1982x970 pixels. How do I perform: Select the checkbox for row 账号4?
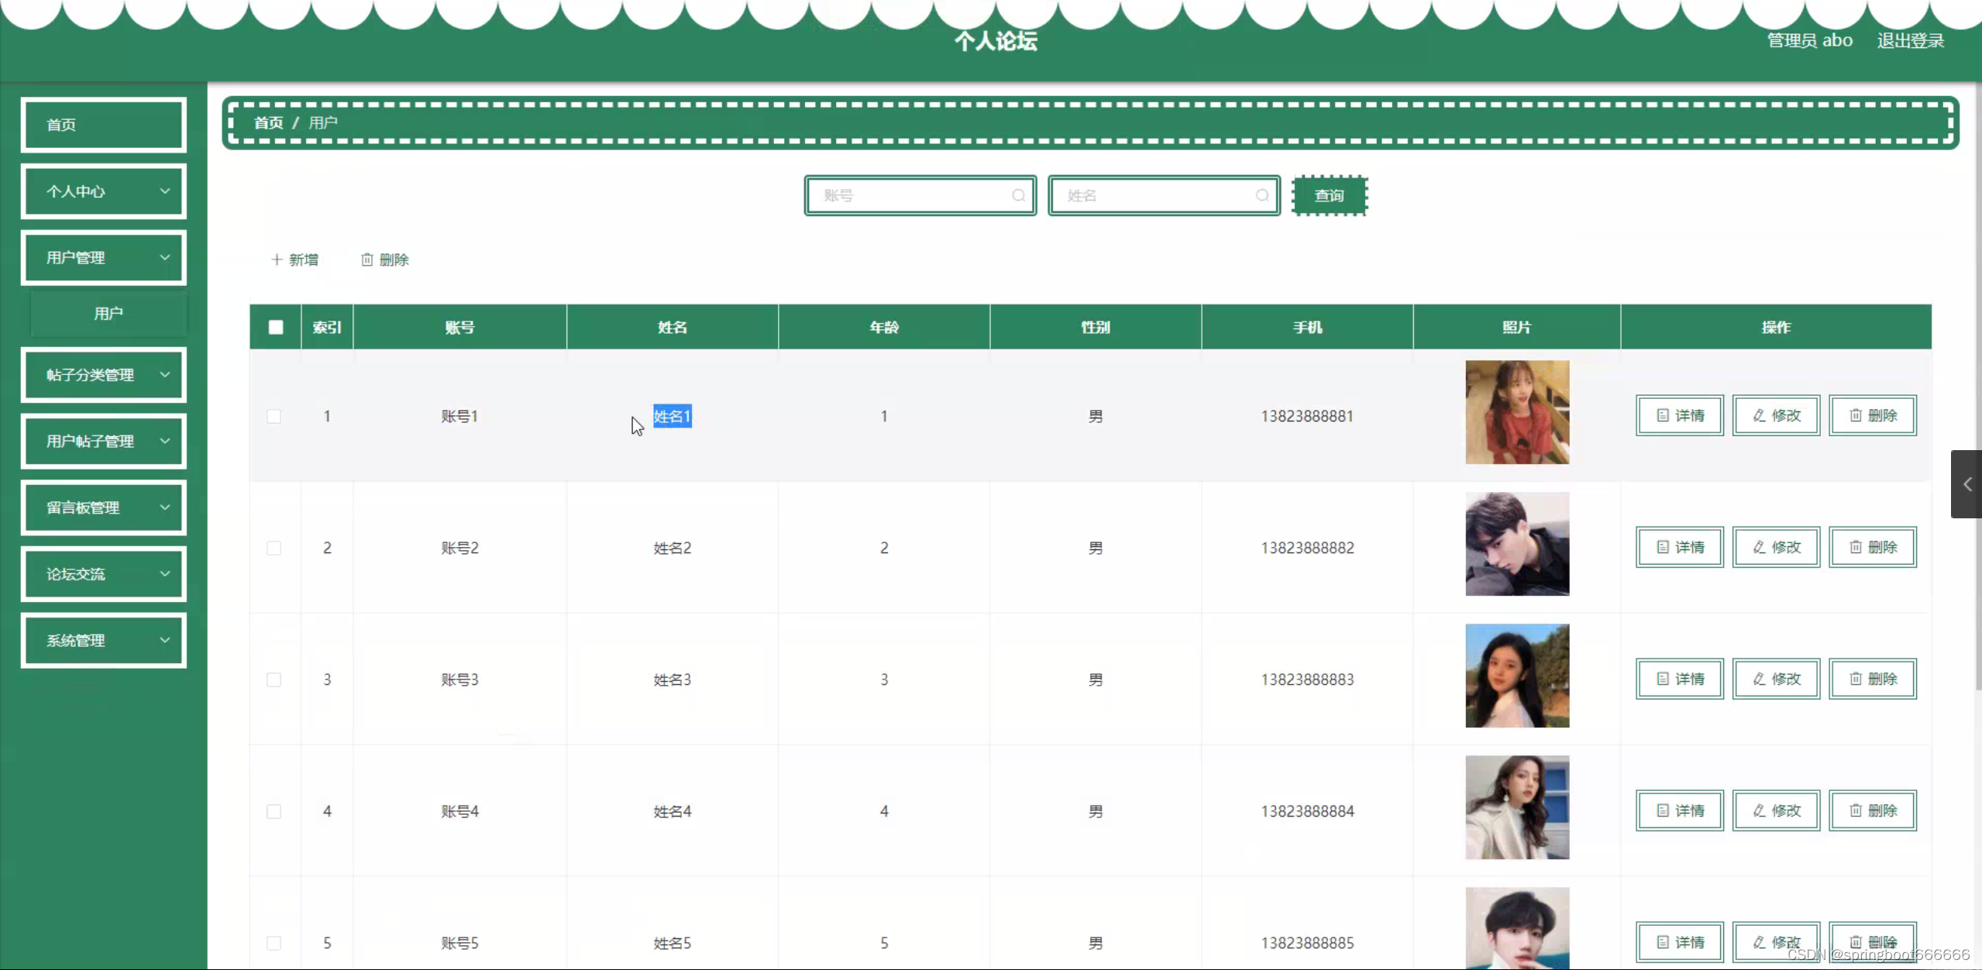(x=274, y=811)
